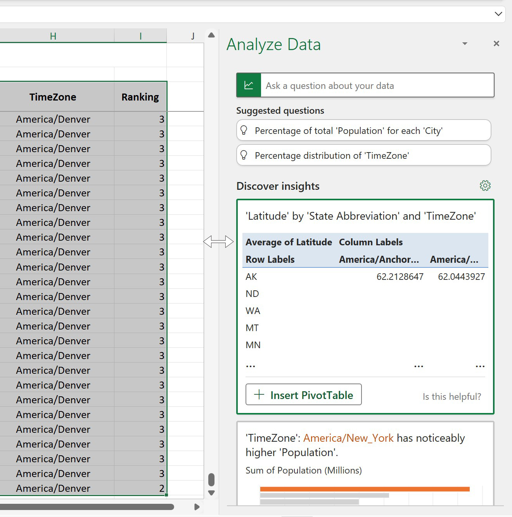Select the Ranking column header
512x517 pixels.
point(140,97)
